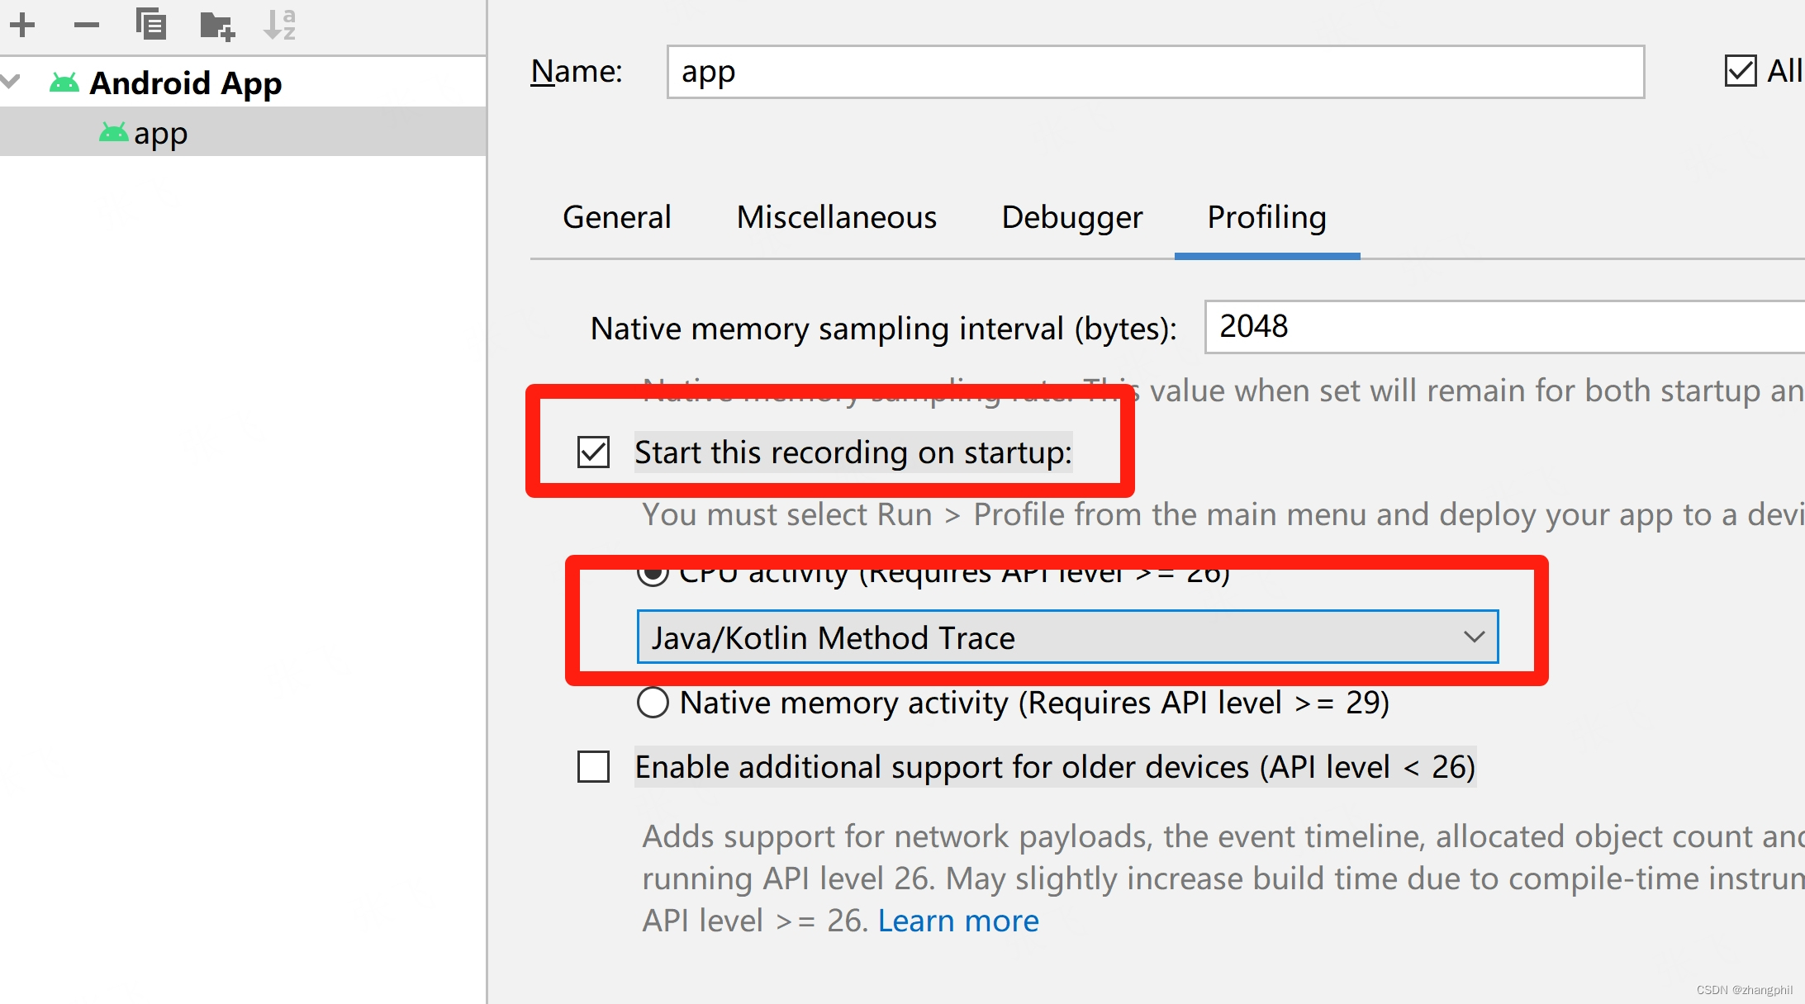Open the Learn more link

pyautogui.click(x=958, y=920)
